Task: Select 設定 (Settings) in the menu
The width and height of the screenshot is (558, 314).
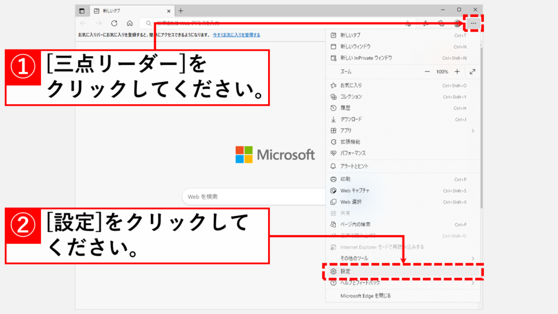Action: pos(345,271)
